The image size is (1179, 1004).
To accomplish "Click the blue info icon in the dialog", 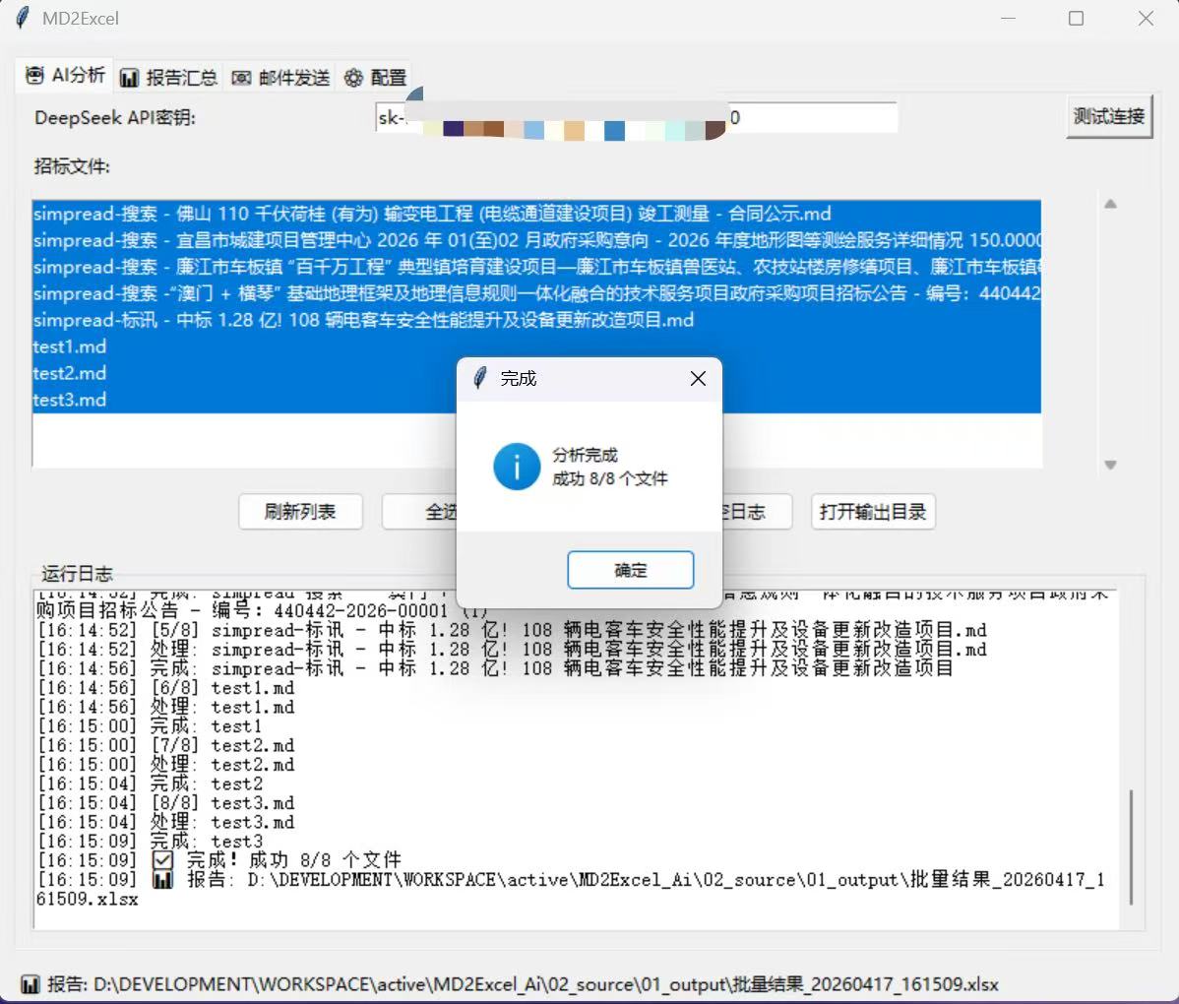I will pyautogui.click(x=516, y=467).
